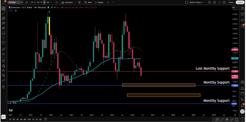Image resolution: width=246 pixels, height=122 pixels.
Task: Open the watchlist panel
Action: (242, 8)
